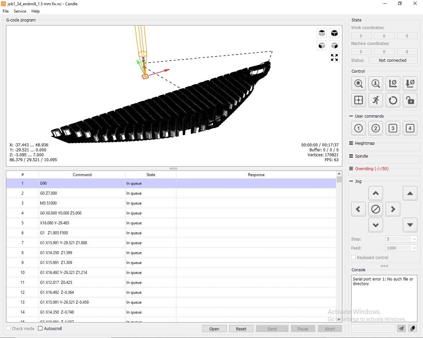Click the Unlock padlock icon
Screen dimensions: 423x338
410,100
